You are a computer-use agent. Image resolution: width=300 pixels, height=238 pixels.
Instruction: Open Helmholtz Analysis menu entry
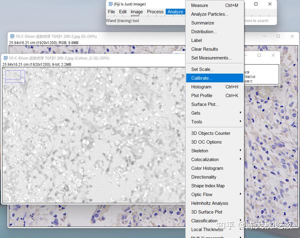pos(214,203)
